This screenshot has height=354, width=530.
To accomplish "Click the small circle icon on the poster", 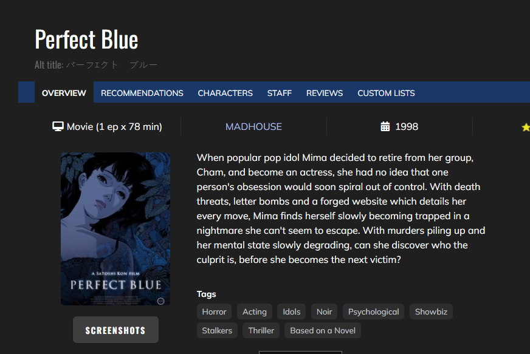I will click(x=161, y=301).
